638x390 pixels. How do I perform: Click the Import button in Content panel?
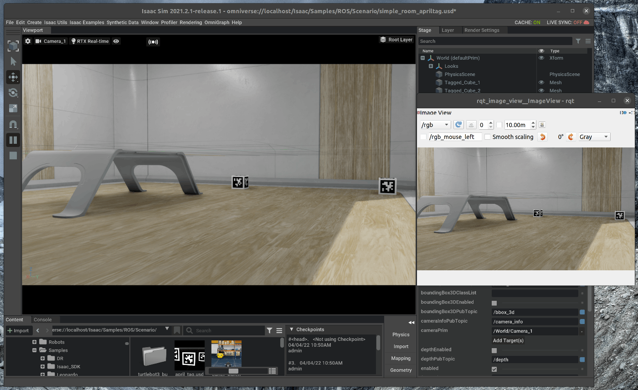(18, 330)
